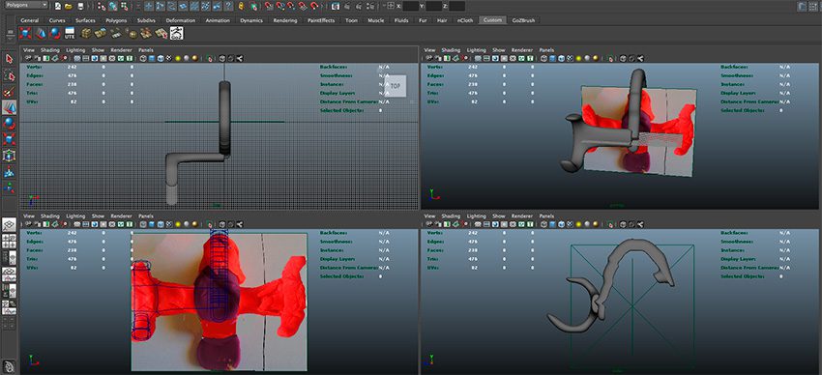Toggle smooth shade display in top-left panel toolbar
Image resolution: width=822 pixels, height=375 pixels.
[x=152, y=58]
